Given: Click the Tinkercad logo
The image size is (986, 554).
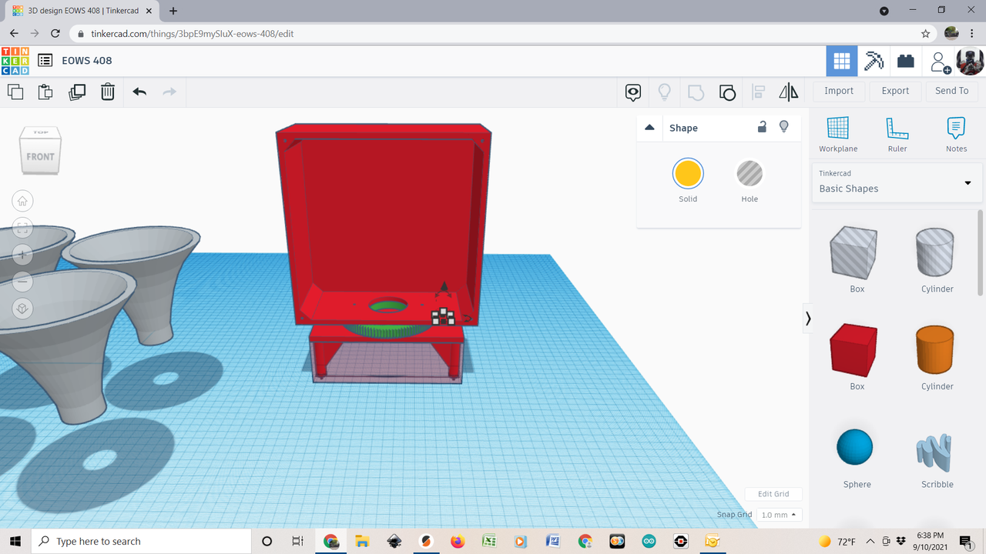Looking at the screenshot, I should point(15,61).
